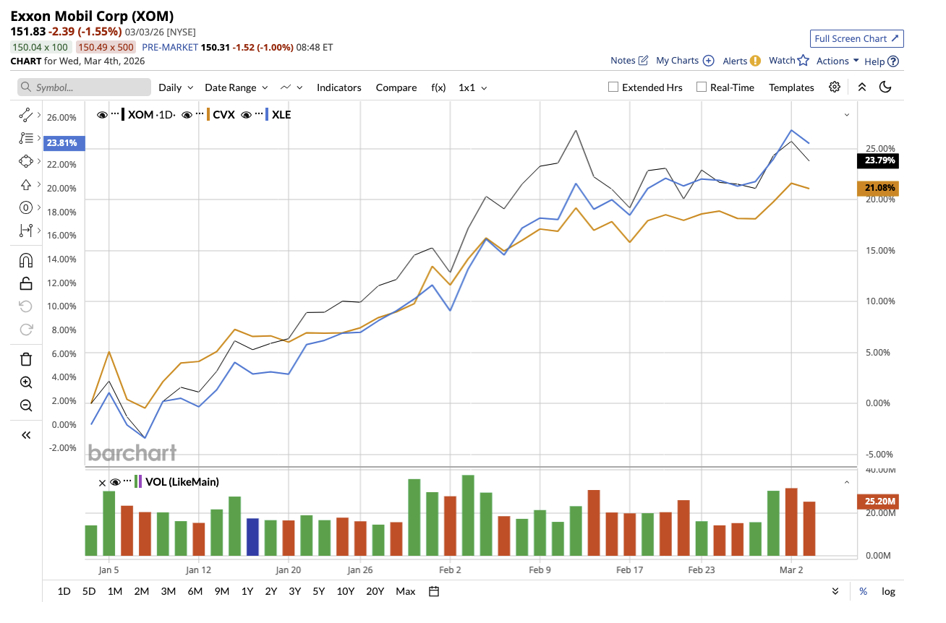Viewport: 946px width, 623px height.
Task: Open the 1x1 layout dropdown
Action: coord(470,87)
